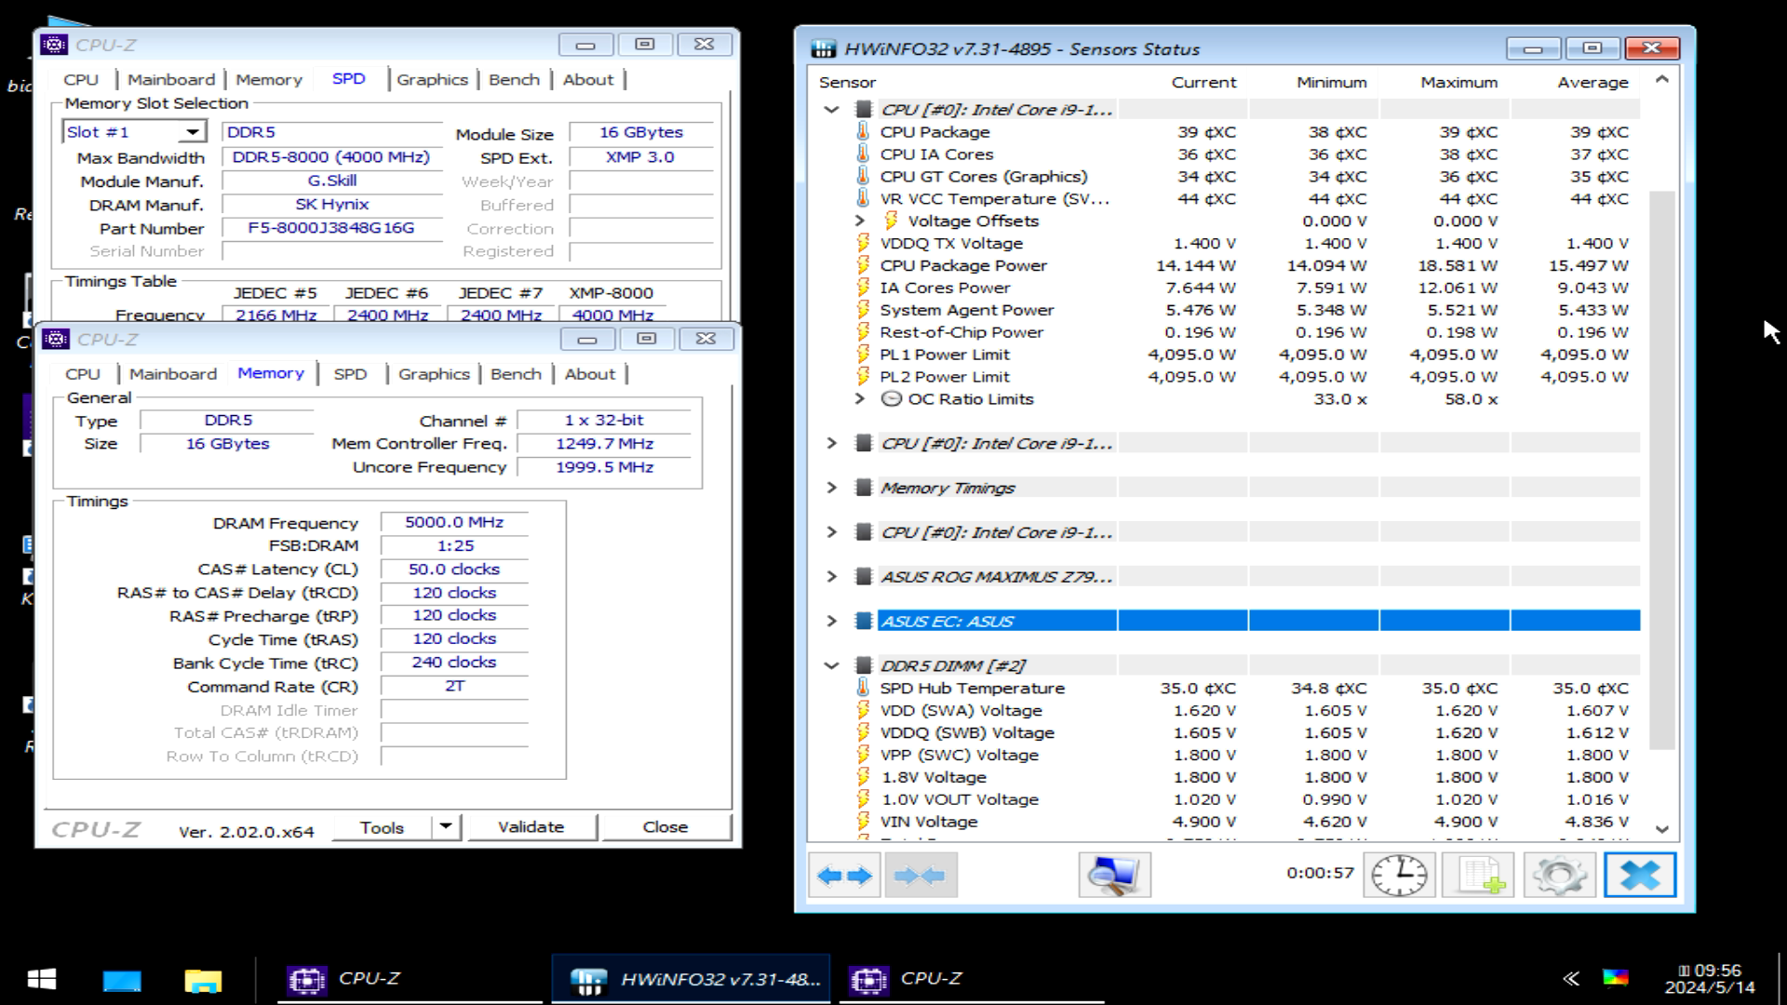Show hidden tray icons chevron
The height and width of the screenshot is (1005, 1787).
pyautogui.click(x=1571, y=979)
